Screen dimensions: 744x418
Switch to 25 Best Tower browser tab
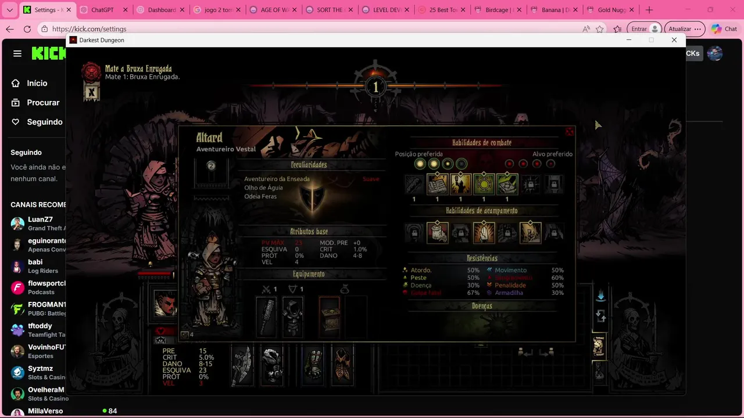441,10
